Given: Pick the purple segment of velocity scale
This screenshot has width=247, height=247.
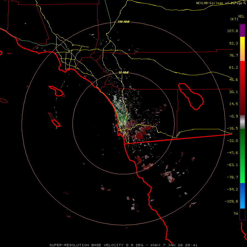Looking at the screenshot, I should [x=242, y=30].
